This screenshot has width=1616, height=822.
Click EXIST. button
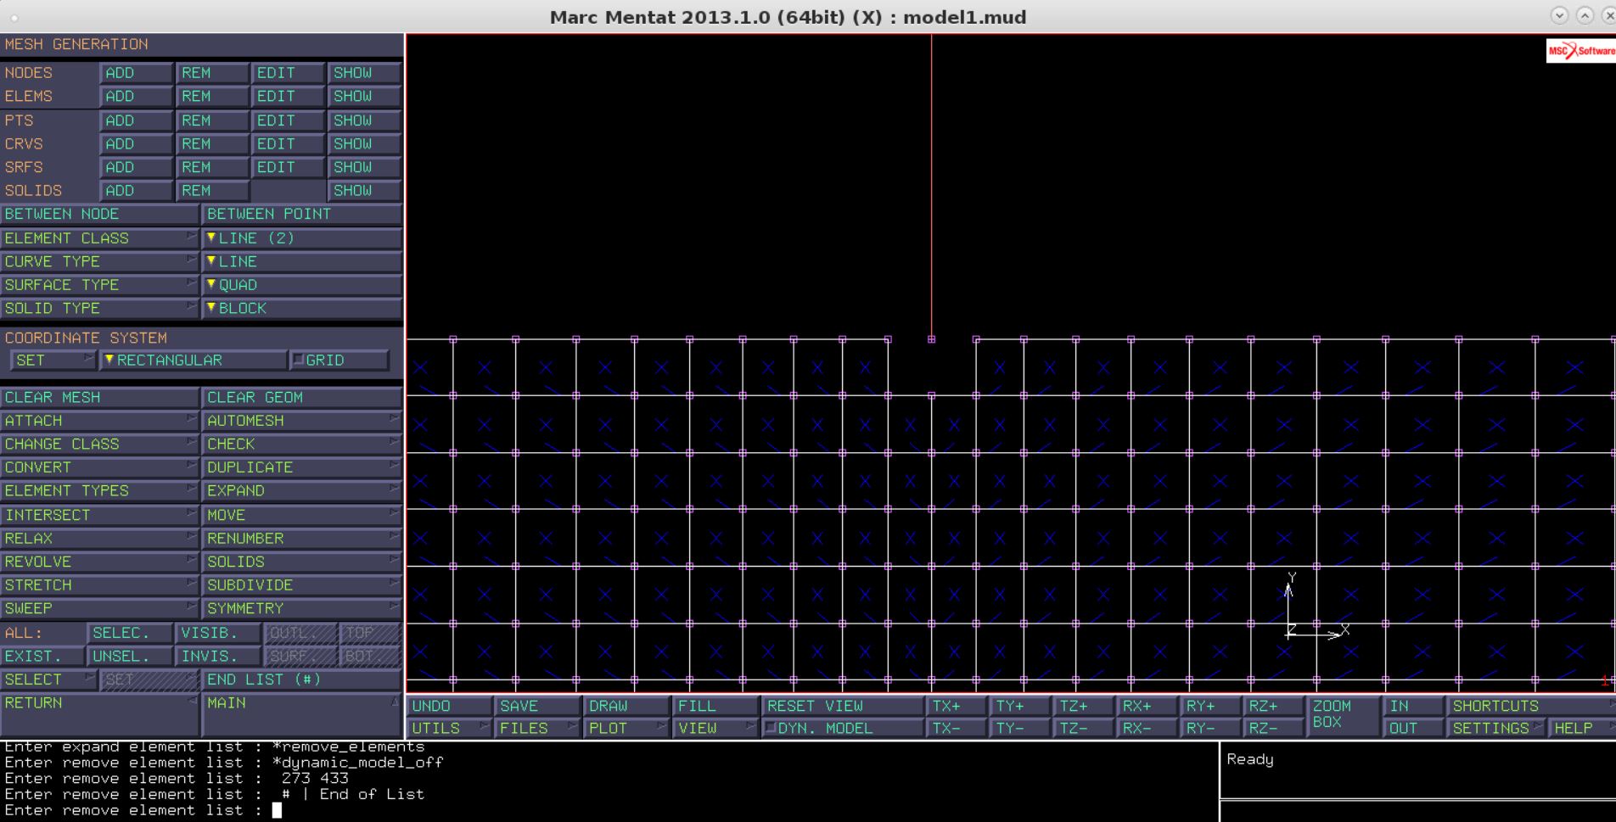(x=42, y=657)
